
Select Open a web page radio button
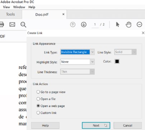[x=51, y=106]
